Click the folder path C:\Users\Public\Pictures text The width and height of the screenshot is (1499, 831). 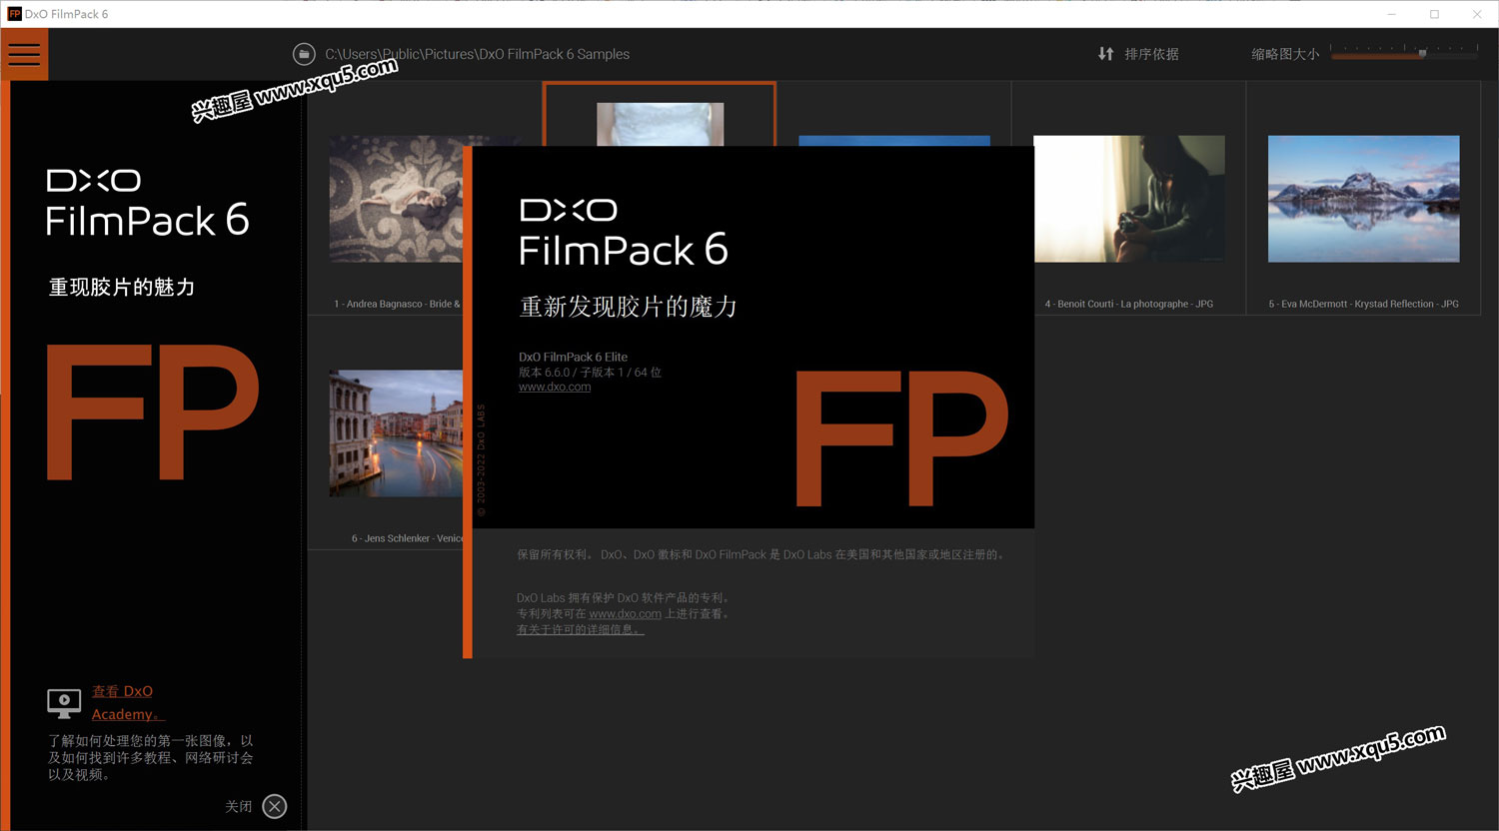(477, 54)
